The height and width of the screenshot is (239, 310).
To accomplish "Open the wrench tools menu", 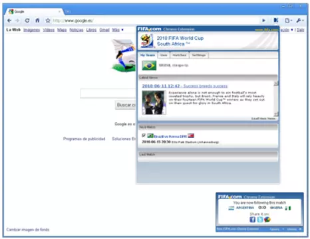I will (x=300, y=21).
